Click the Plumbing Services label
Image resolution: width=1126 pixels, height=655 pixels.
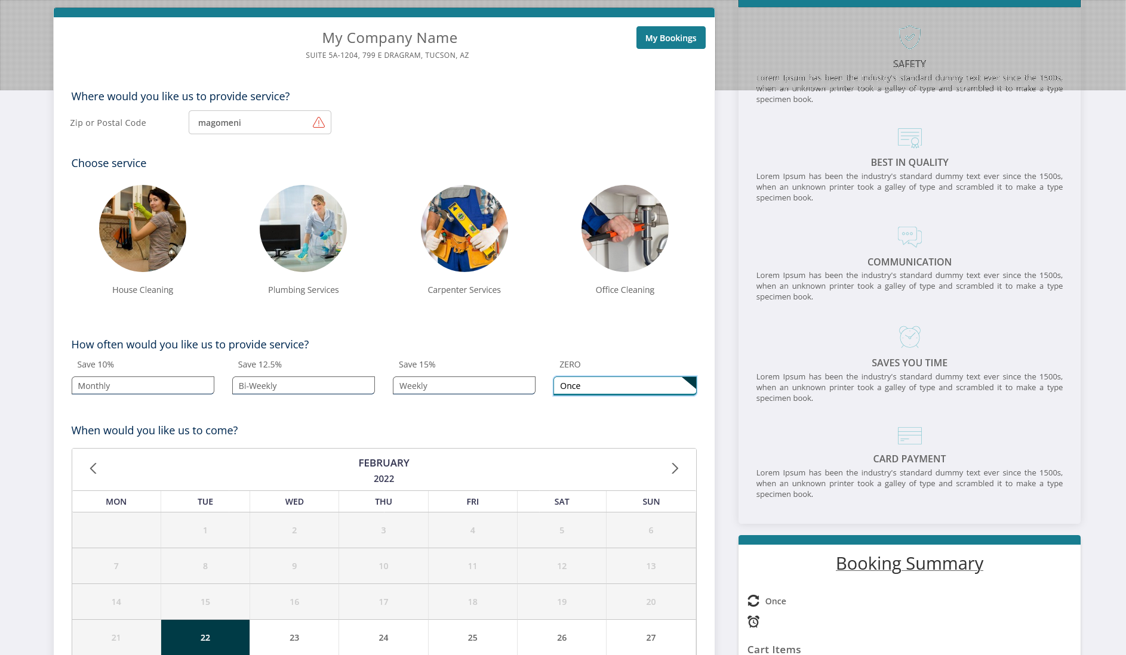point(303,290)
